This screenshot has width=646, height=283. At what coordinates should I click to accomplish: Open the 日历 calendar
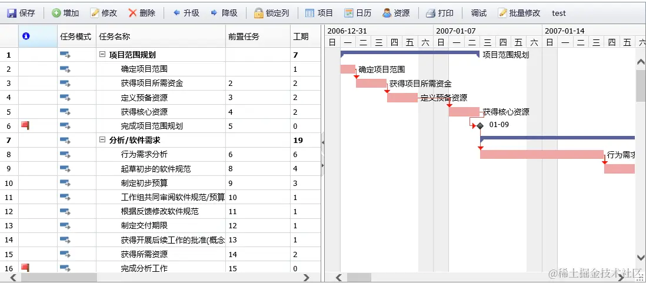(x=358, y=13)
